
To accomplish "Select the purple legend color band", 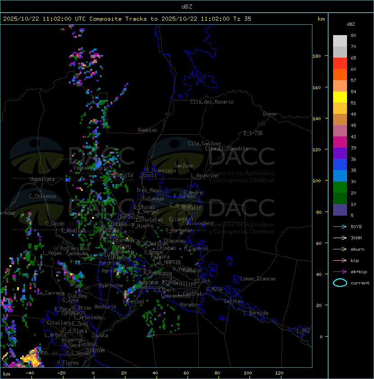I will 340,153.
